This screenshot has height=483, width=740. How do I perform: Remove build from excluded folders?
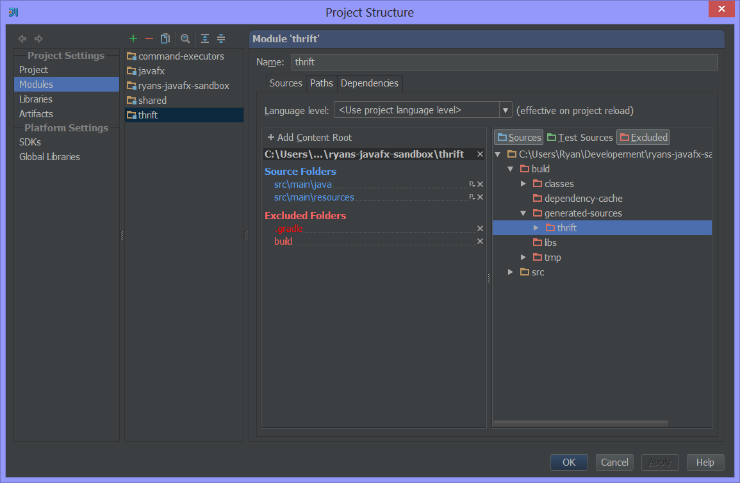480,241
